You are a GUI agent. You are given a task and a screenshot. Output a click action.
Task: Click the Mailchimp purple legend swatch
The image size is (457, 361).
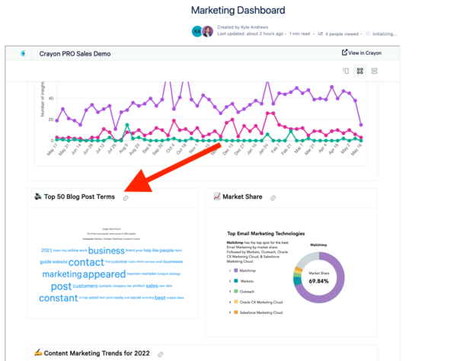tap(231, 270)
